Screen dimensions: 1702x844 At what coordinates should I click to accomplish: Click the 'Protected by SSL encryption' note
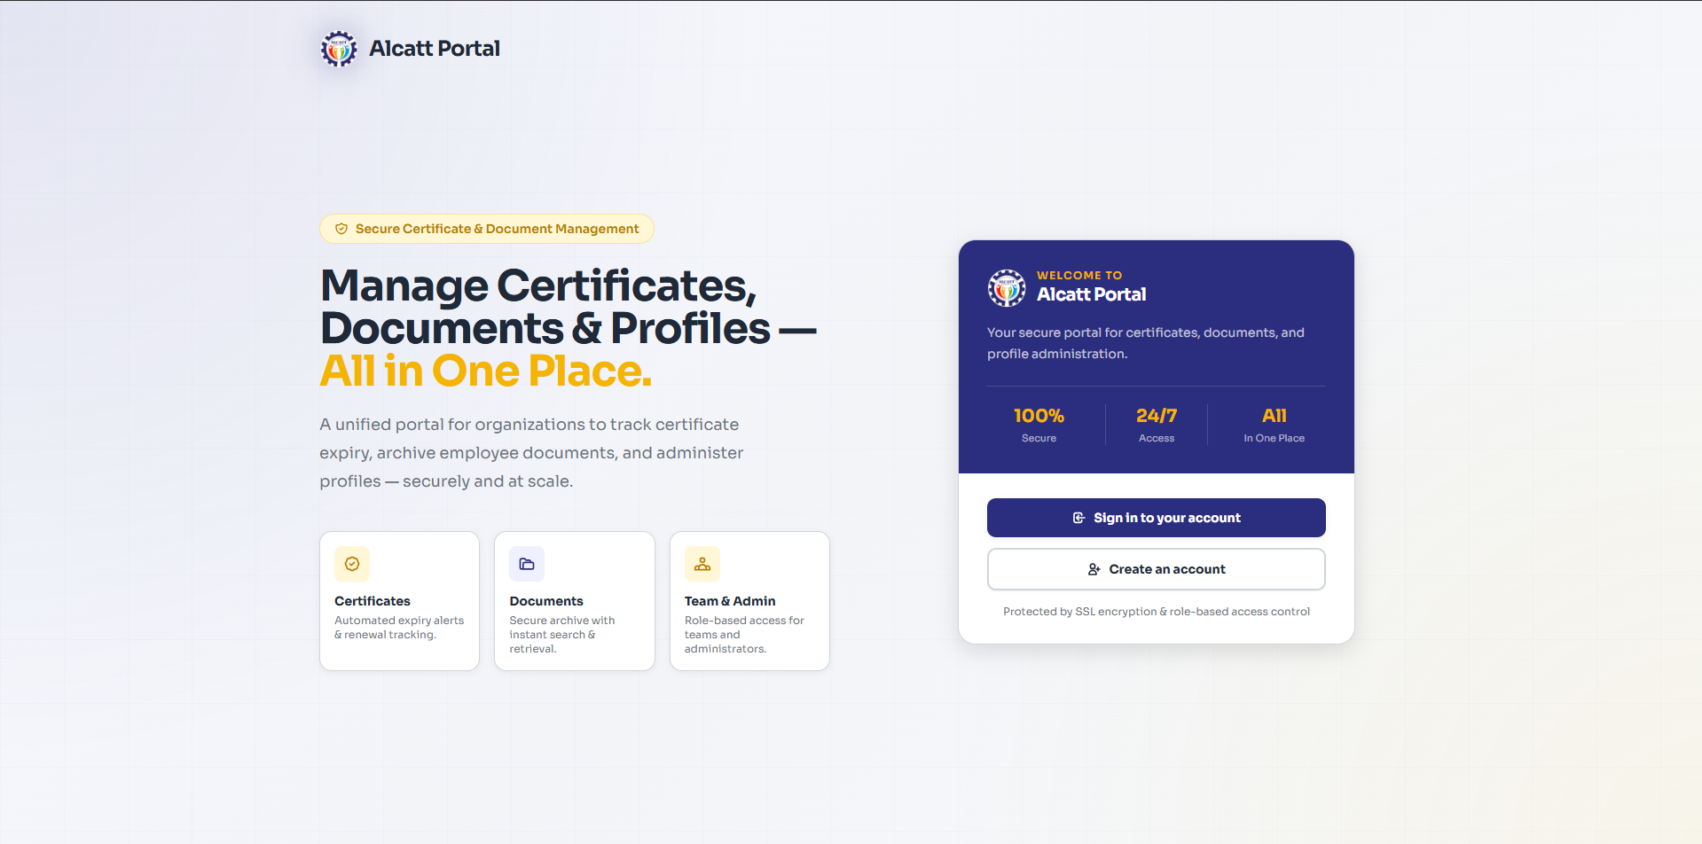[1157, 612]
